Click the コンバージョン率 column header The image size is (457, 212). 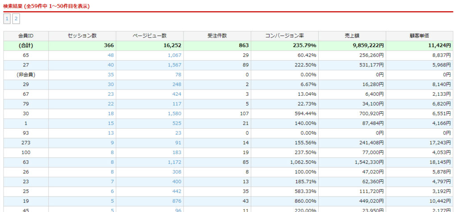[285, 36]
